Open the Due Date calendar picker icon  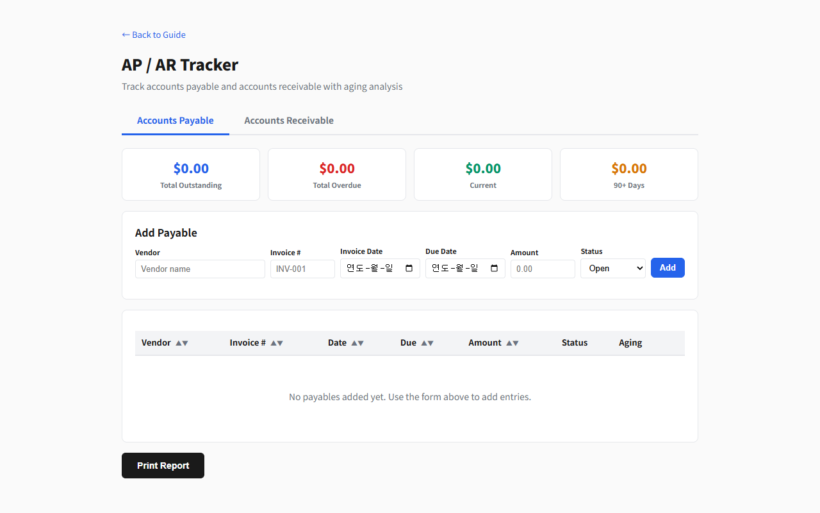[x=494, y=269]
